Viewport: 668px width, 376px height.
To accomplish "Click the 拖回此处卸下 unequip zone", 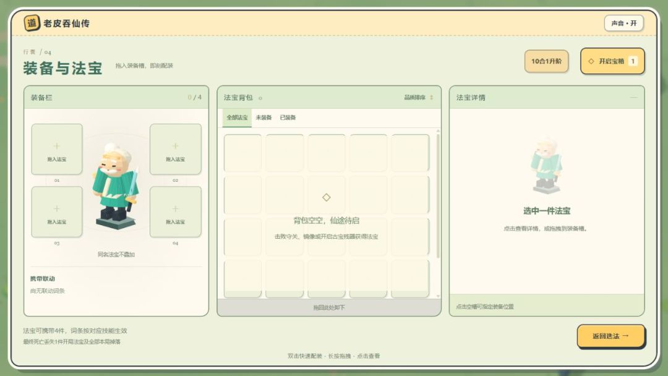I will 329,307.
